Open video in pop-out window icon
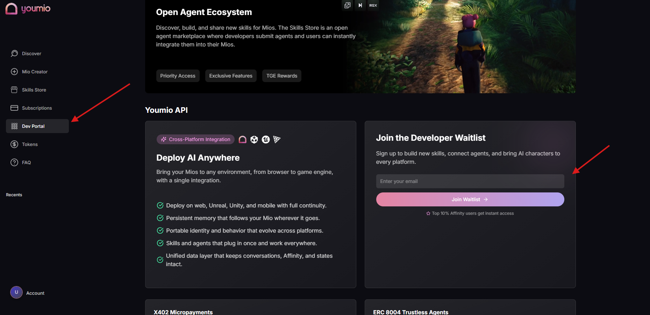 click(x=347, y=5)
